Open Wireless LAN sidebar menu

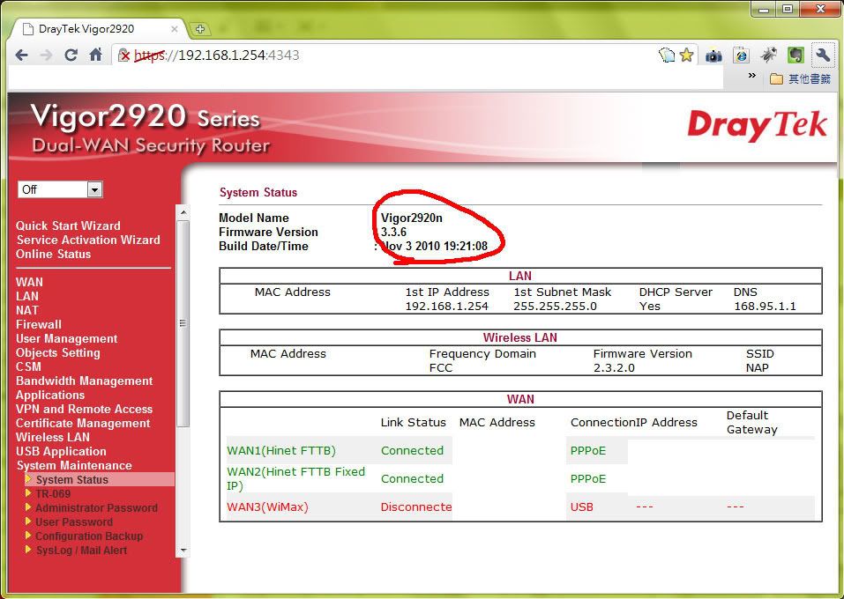click(53, 437)
